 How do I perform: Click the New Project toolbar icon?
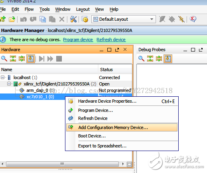[3, 19]
